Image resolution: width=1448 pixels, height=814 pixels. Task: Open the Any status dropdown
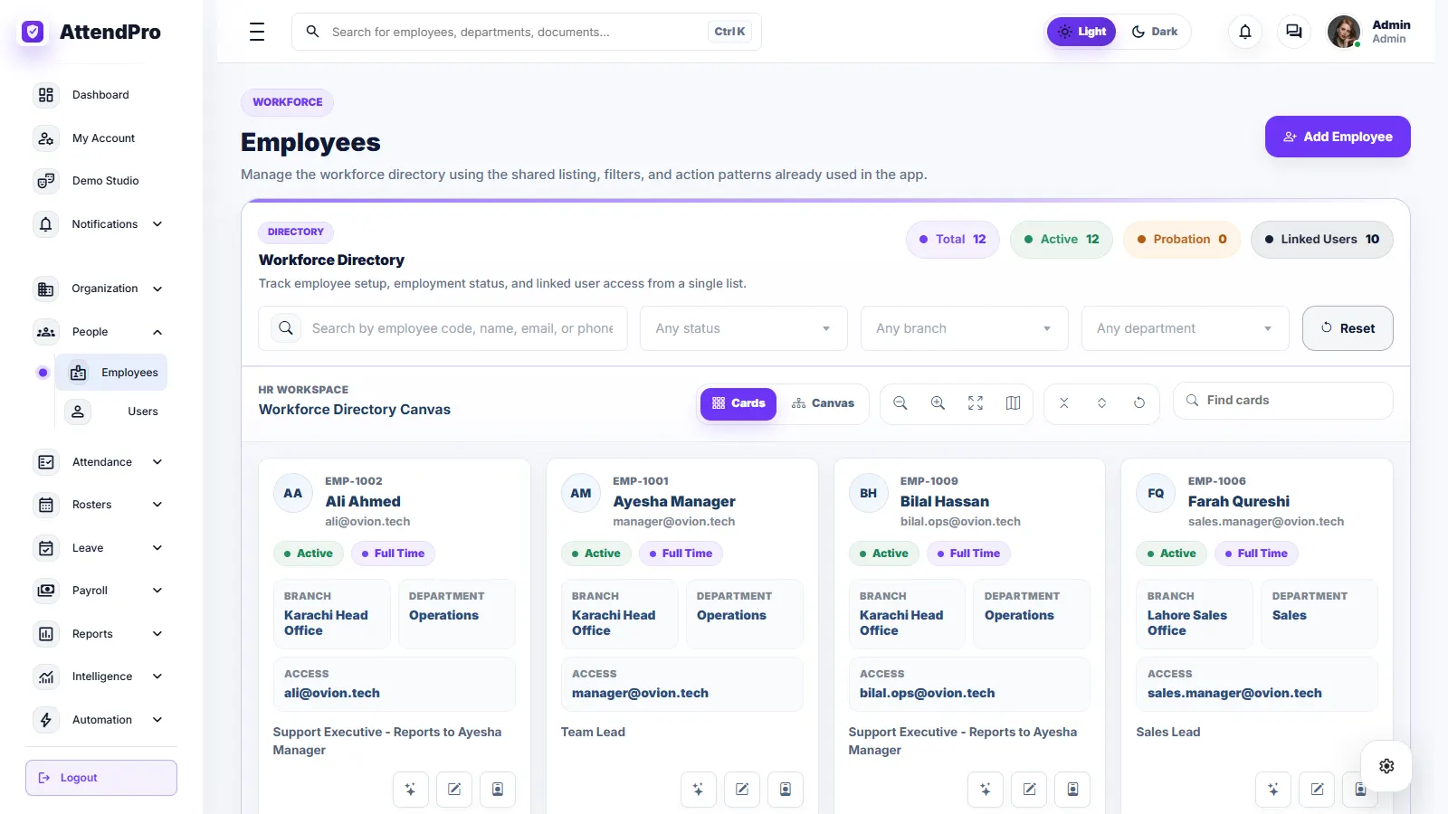(744, 328)
